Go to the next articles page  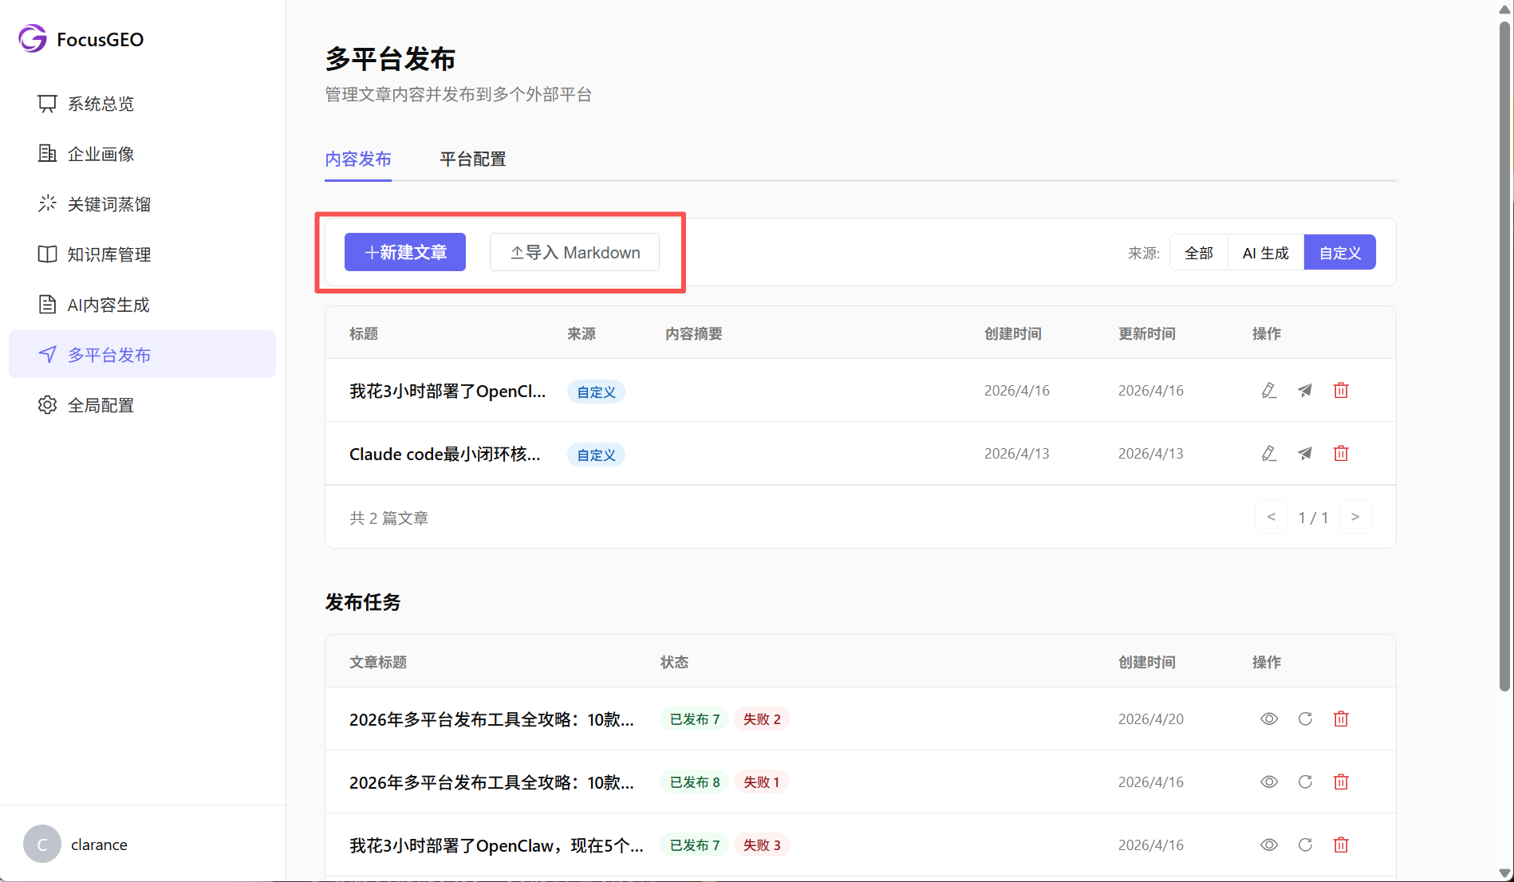pyautogui.click(x=1355, y=517)
